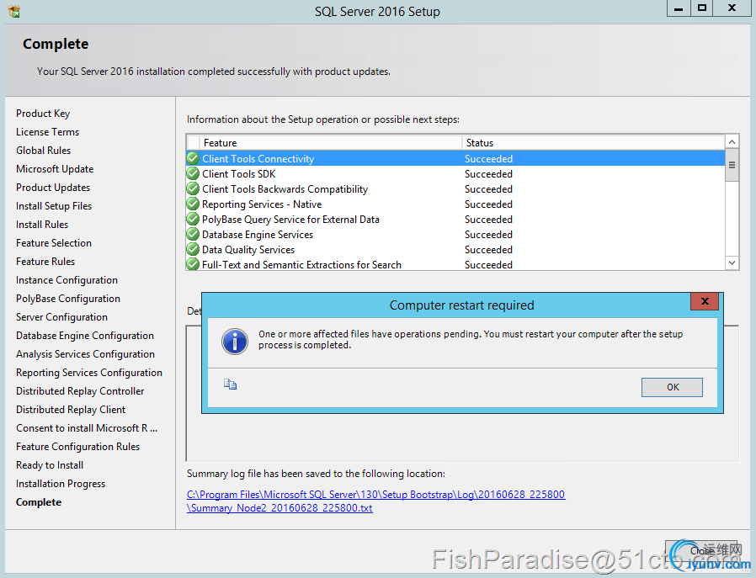The width and height of the screenshot is (756, 578).
Task: Click the Feature column header
Action: (330, 142)
